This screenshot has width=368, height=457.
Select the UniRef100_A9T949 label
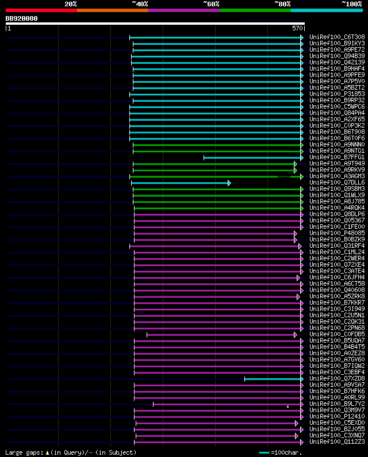click(x=337, y=163)
